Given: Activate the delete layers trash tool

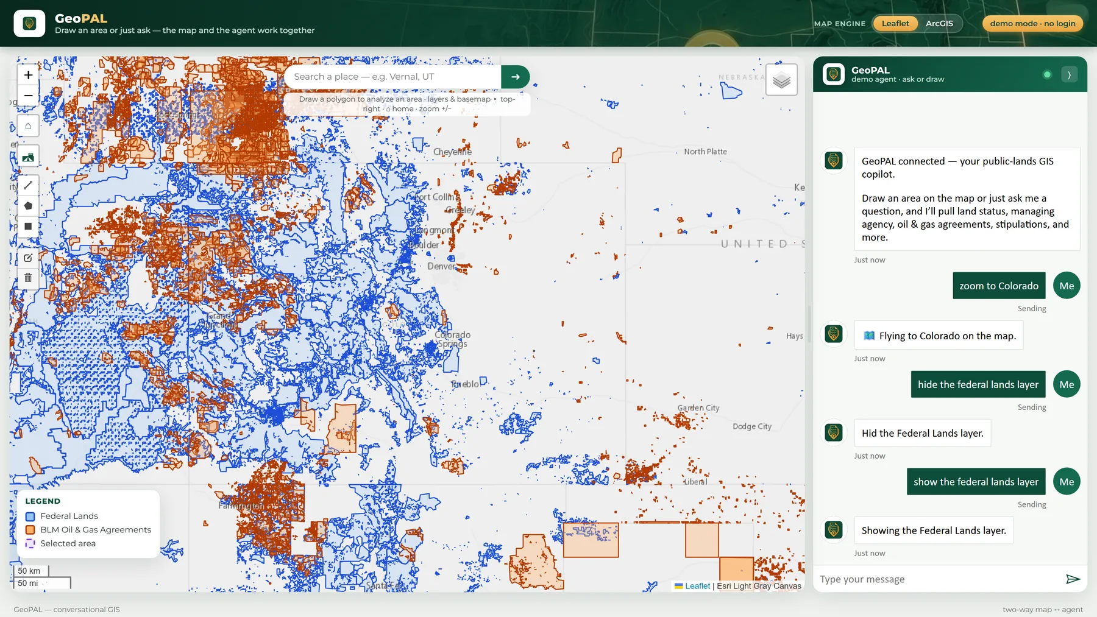Looking at the screenshot, I should 28,278.
